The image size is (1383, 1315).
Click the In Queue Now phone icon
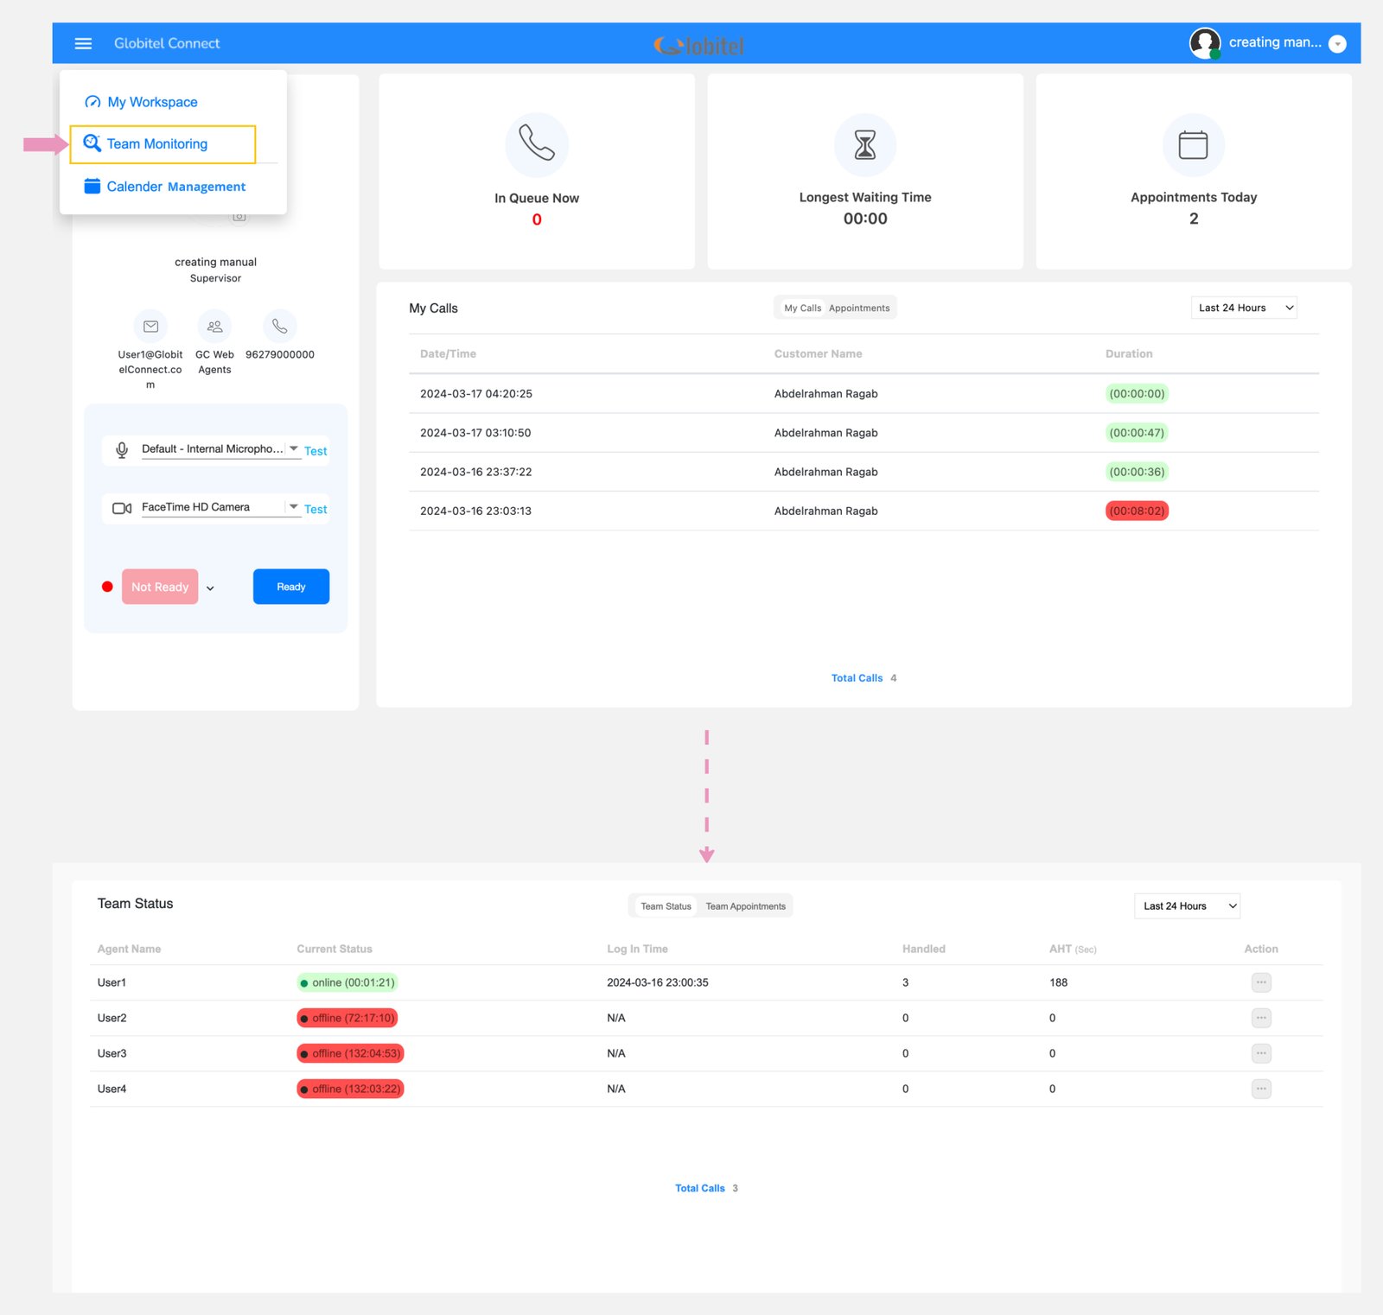click(537, 143)
